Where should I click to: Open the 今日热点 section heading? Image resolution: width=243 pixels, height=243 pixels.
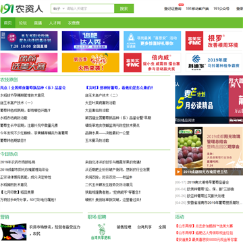9,154
